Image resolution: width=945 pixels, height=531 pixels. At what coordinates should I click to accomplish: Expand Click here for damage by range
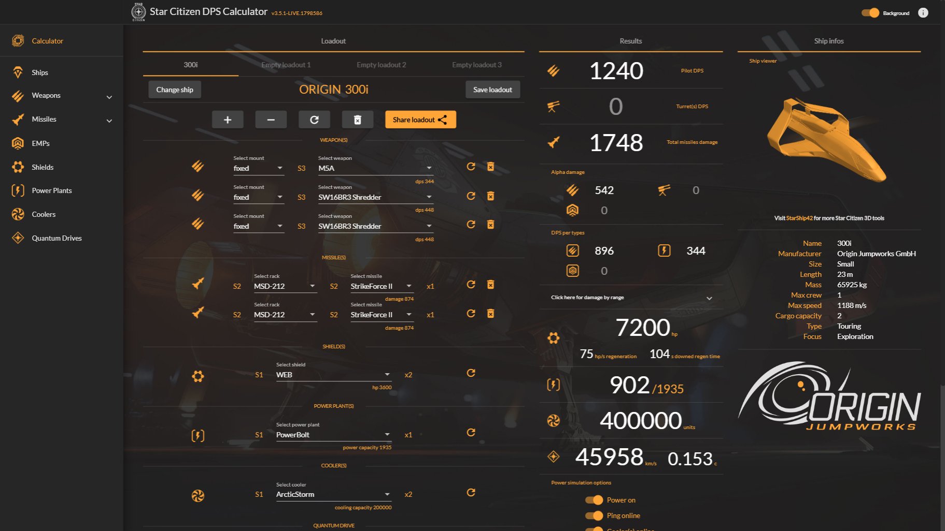(631, 298)
